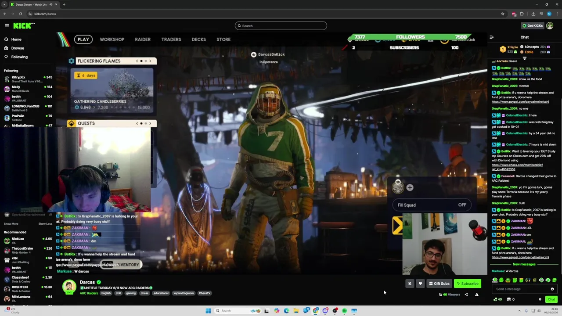
Task: Open ProPalin channel in sidebar
Action: (x=28, y=118)
